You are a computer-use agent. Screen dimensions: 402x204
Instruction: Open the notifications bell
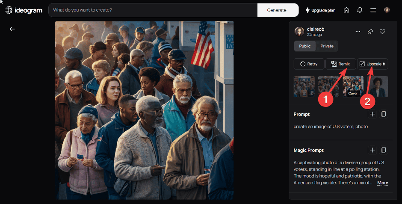coord(360,10)
